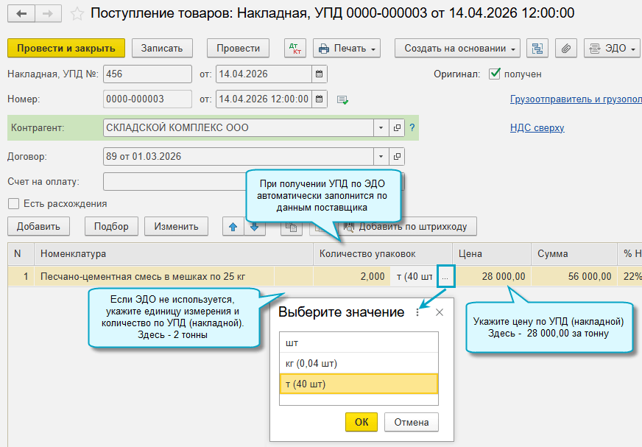Open ЭДО dropdown menu
The height and width of the screenshot is (447, 642).
coord(612,49)
